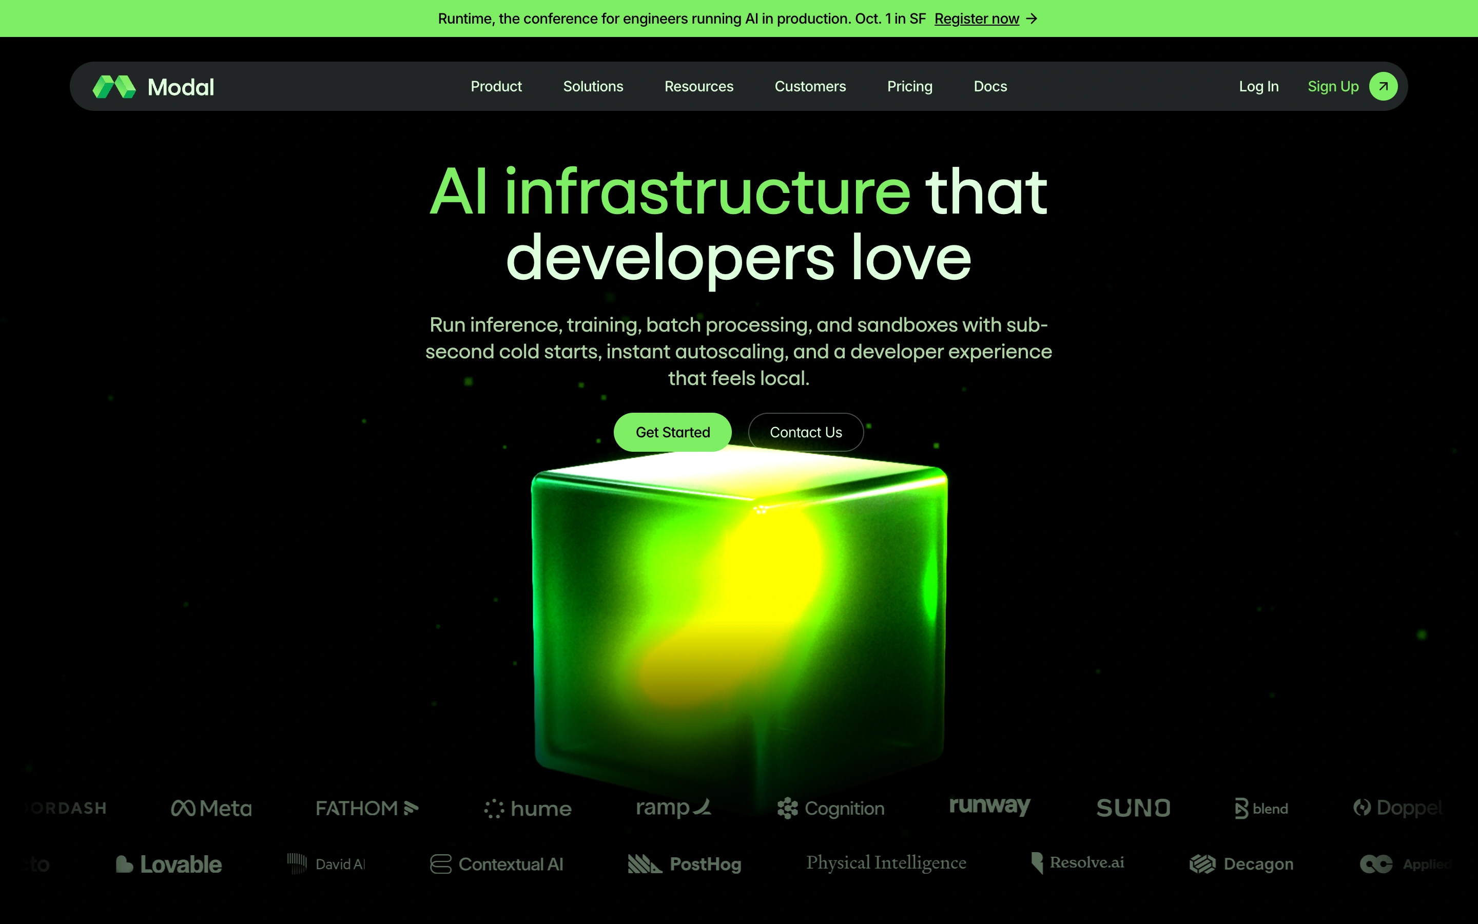
Task: Click the arrow icon after Register now
Action: [1032, 19]
